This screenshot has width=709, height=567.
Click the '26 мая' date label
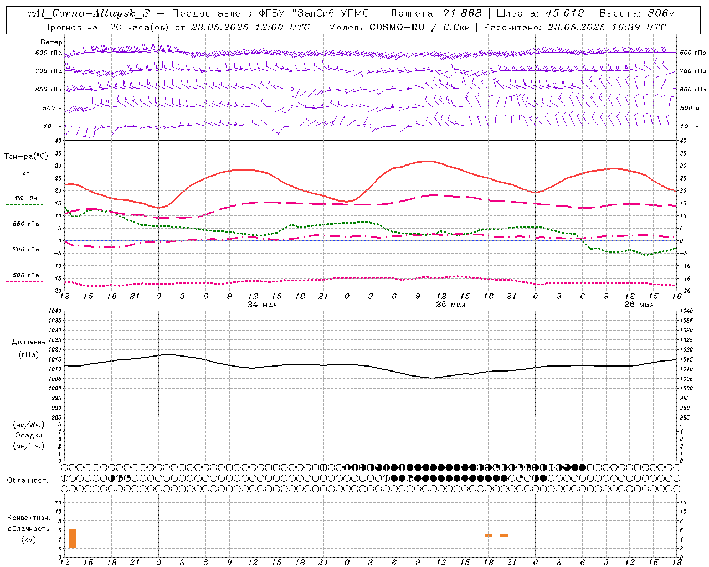639,305
